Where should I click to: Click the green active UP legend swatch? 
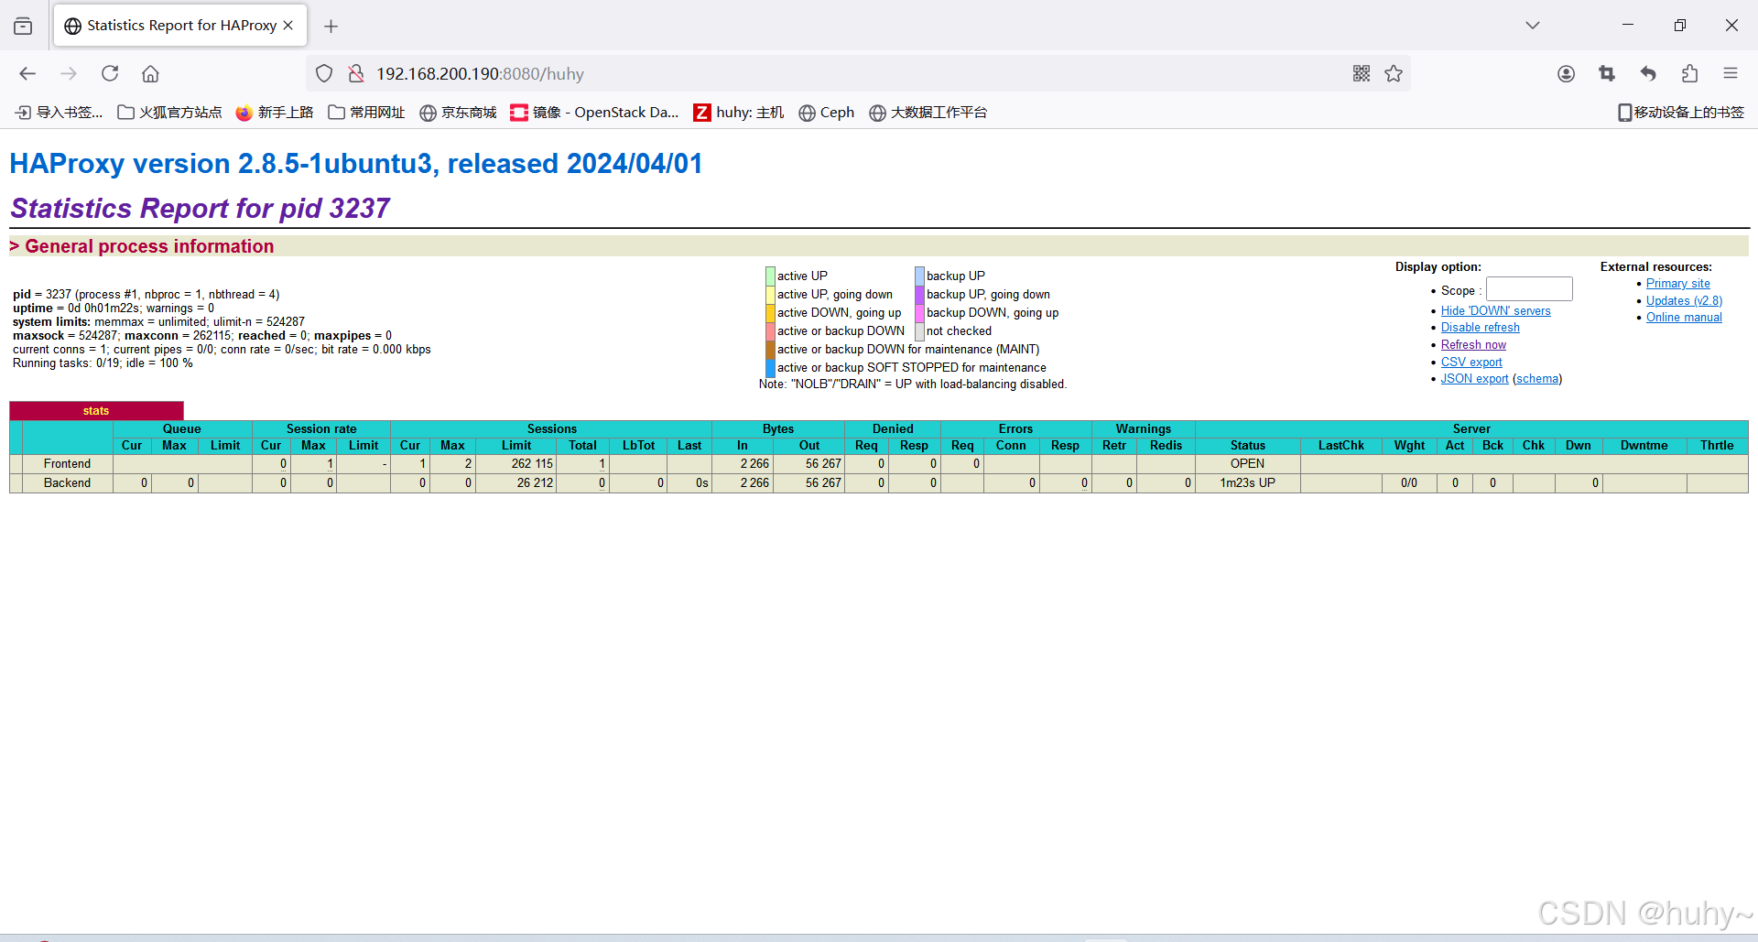point(770,276)
